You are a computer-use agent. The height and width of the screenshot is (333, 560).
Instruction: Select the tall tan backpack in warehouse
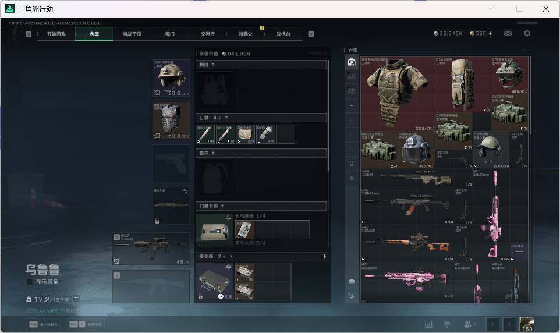pyautogui.click(x=463, y=84)
